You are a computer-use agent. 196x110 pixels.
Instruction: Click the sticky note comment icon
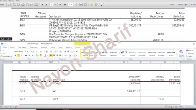pos(92,5)
